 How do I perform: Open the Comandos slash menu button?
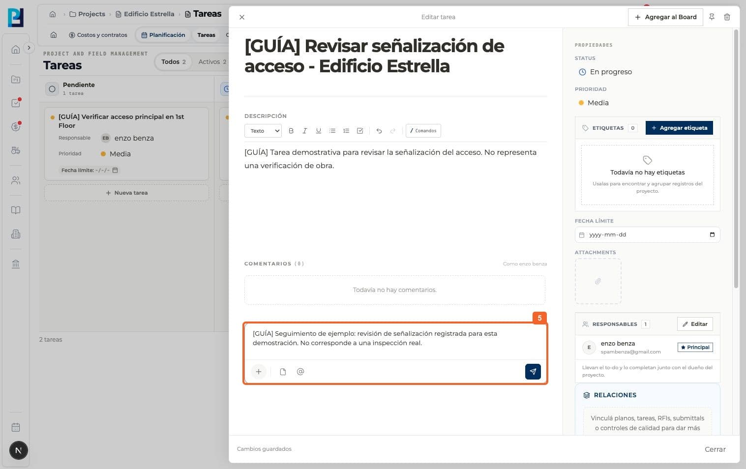tap(423, 131)
